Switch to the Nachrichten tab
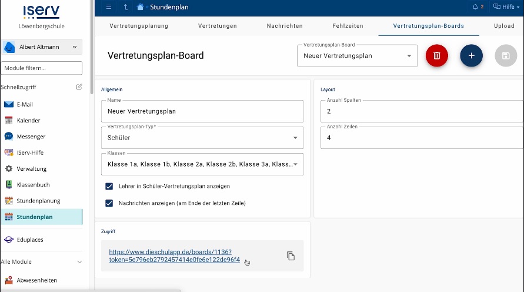Screen dimensions: 524x292 point(285,26)
